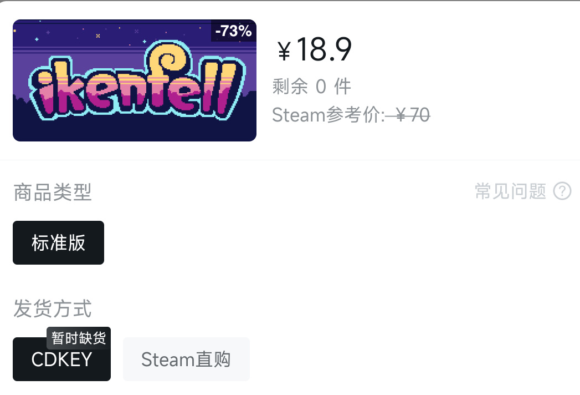
Task: Click the ¥18.9 current price
Action: click(324, 50)
